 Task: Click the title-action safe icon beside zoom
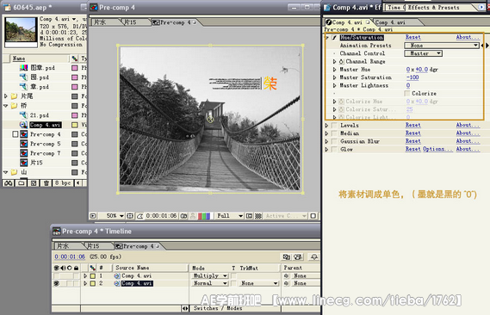[x=130, y=216]
